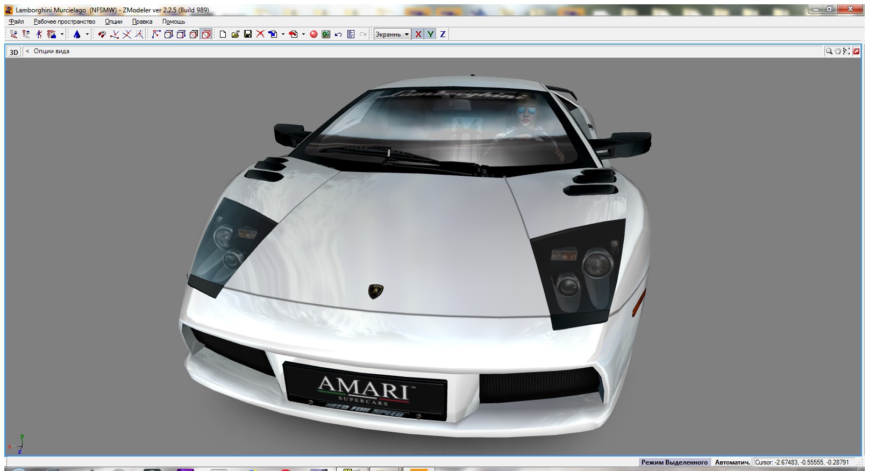Click the undo arrow icon

coord(338,34)
